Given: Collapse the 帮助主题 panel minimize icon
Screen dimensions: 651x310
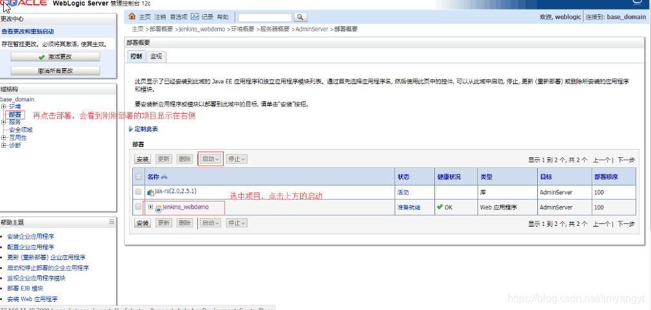Looking at the screenshot, I should click(x=112, y=222).
